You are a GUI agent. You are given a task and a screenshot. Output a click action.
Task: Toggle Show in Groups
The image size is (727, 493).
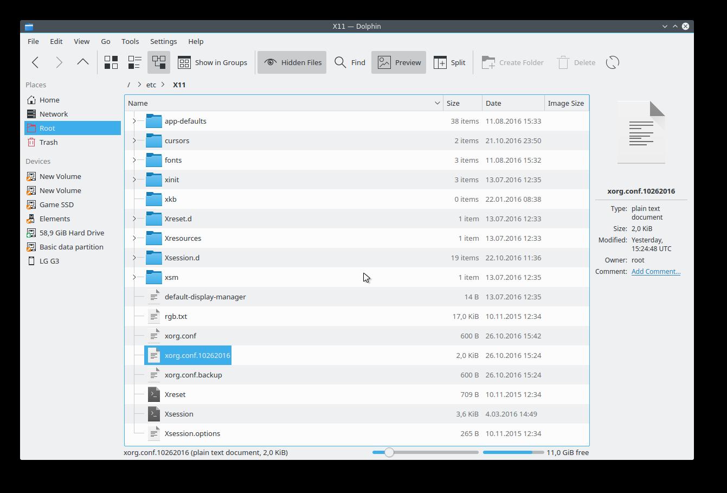pyautogui.click(x=213, y=62)
